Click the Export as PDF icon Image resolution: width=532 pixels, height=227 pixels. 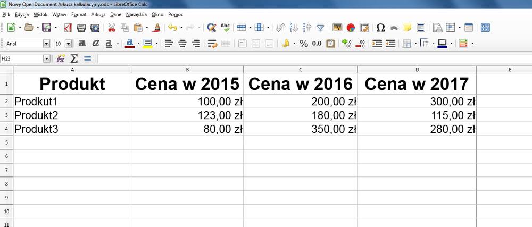pyautogui.click(x=68, y=28)
